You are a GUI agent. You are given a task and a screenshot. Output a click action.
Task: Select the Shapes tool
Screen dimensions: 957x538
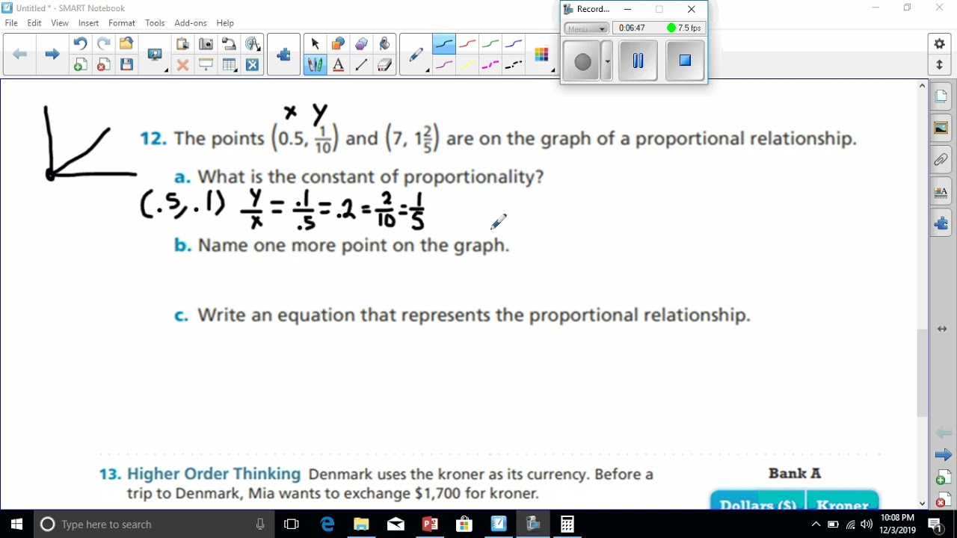click(x=338, y=44)
